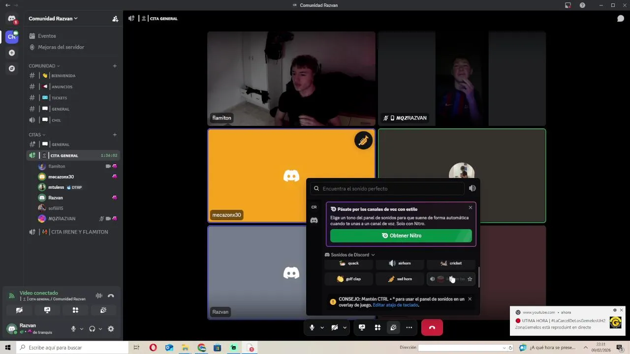Open sidebar soundboard button
The width and height of the screenshot is (630, 354).
click(103, 310)
